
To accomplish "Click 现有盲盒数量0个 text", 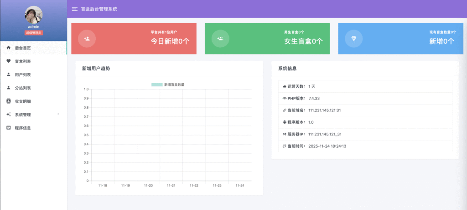I will pyautogui.click(x=442, y=32).
